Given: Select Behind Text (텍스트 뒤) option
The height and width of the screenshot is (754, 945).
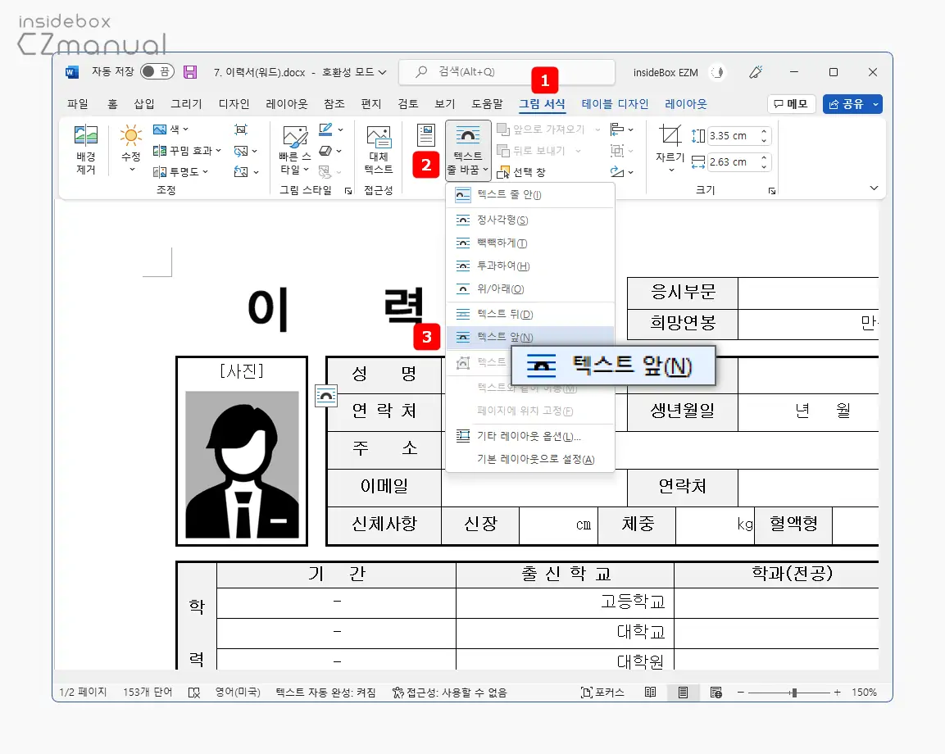Looking at the screenshot, I should tap(530, 314).
